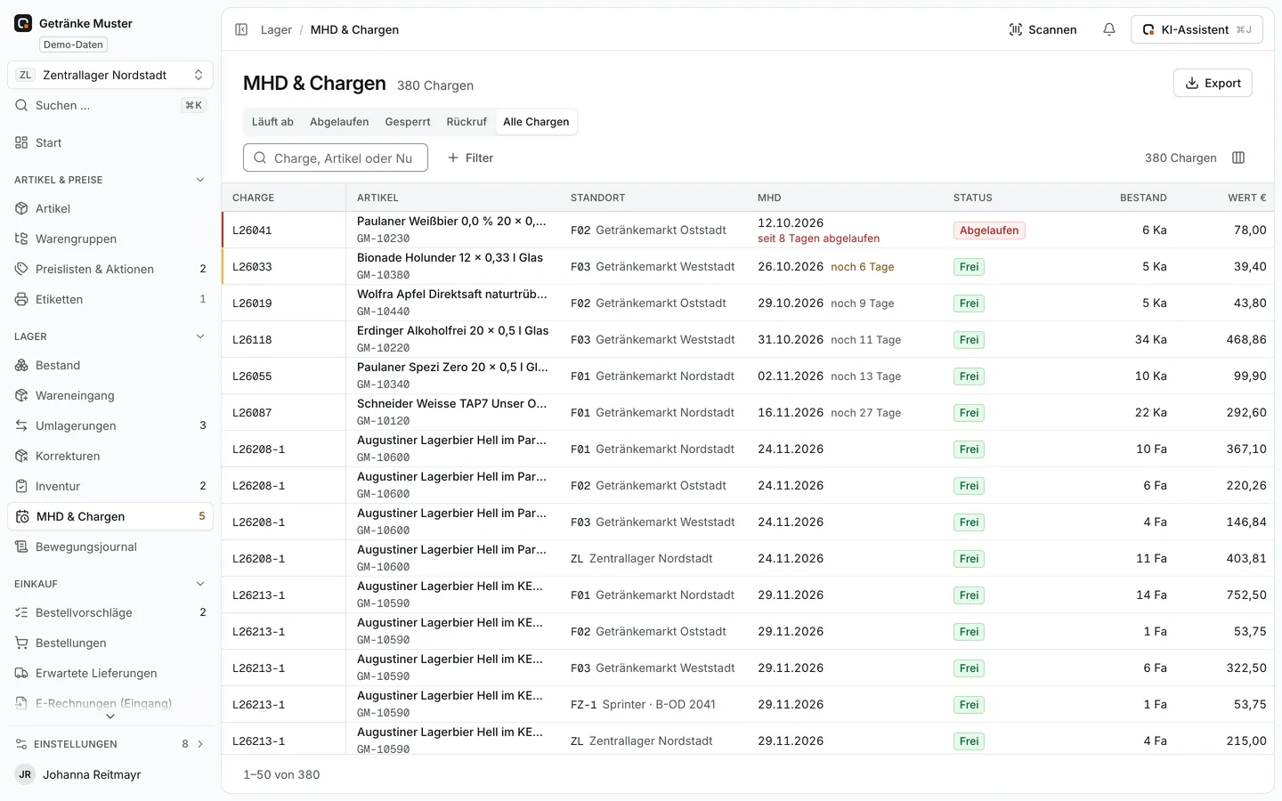This screenshot has width=1282, height=801.
Task: Open the sidebar Suchen search
Action: click(x=110, y=105)
